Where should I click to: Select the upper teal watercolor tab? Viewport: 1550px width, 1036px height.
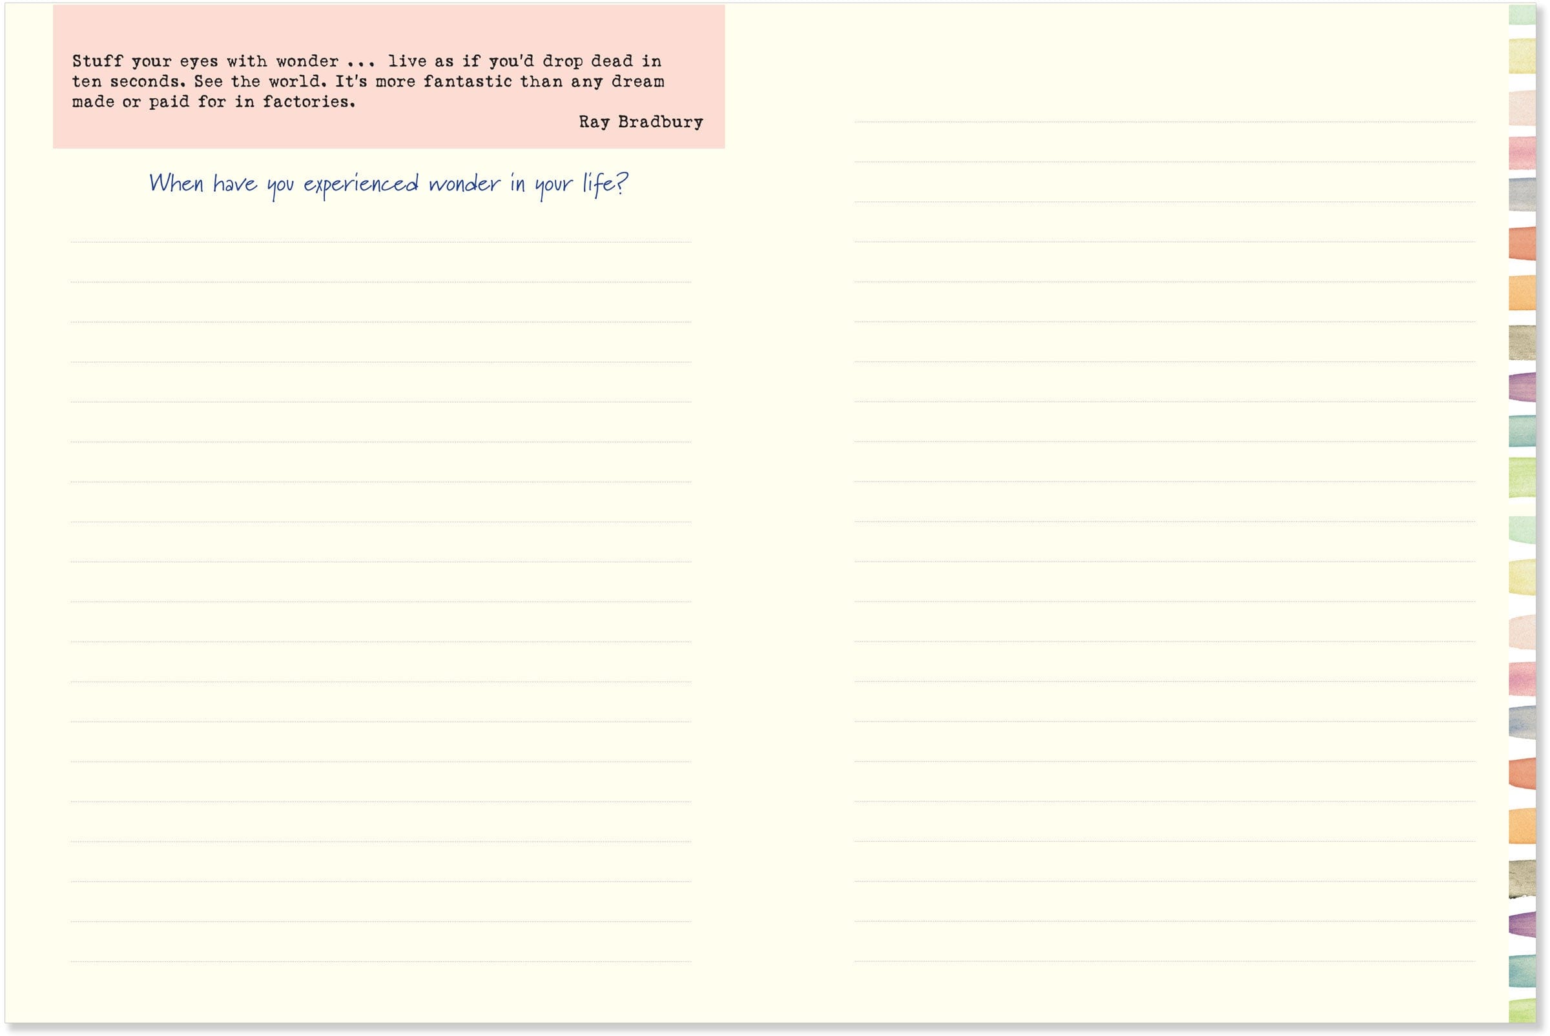click(1522, 431)
